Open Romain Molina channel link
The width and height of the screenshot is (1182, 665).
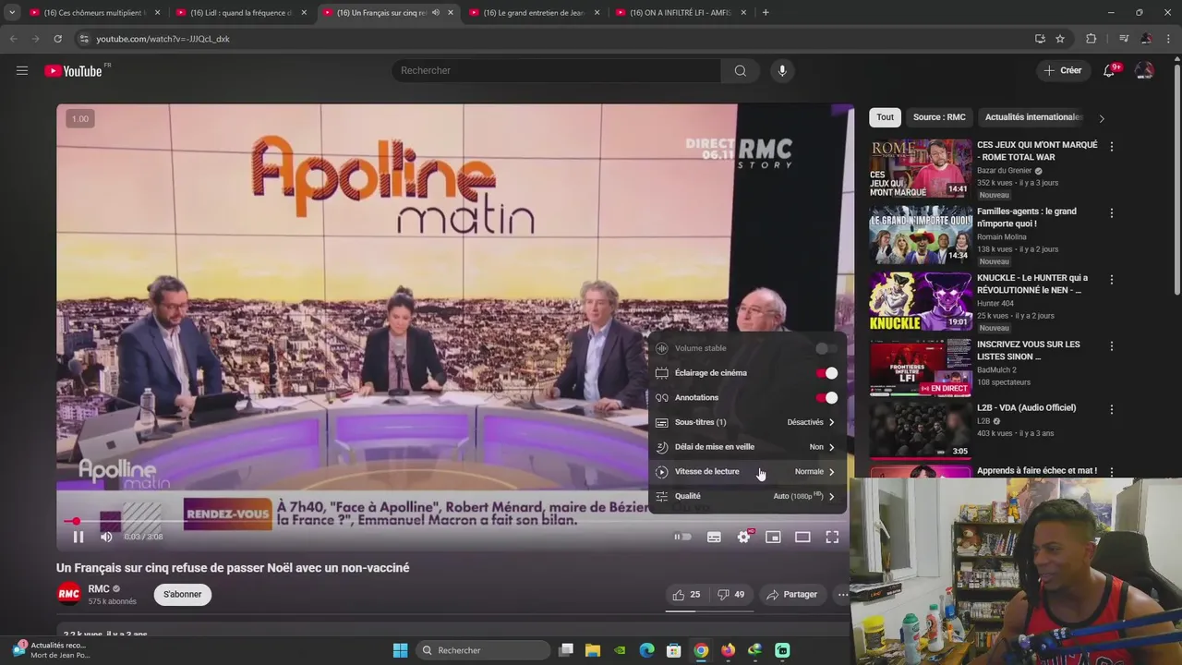point(1002,237)
